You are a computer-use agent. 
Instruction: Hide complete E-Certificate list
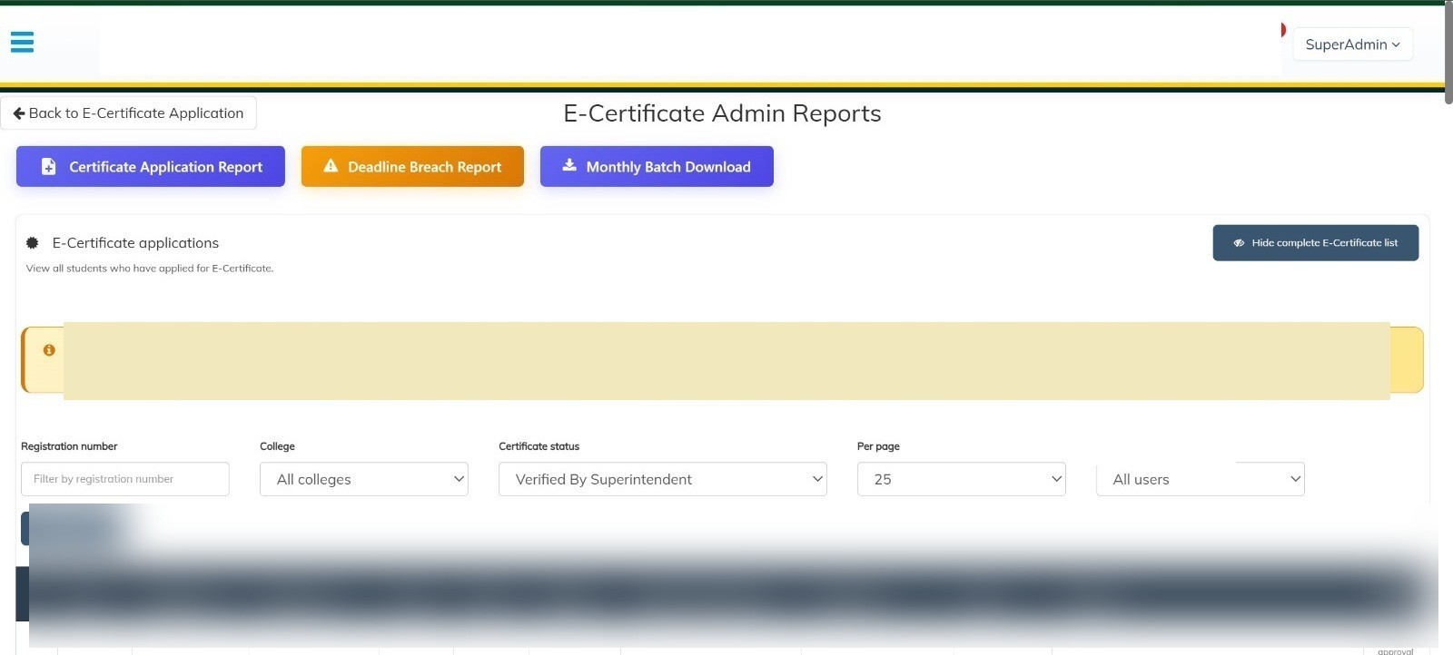pyautogui.click(x=1316, y=243)
